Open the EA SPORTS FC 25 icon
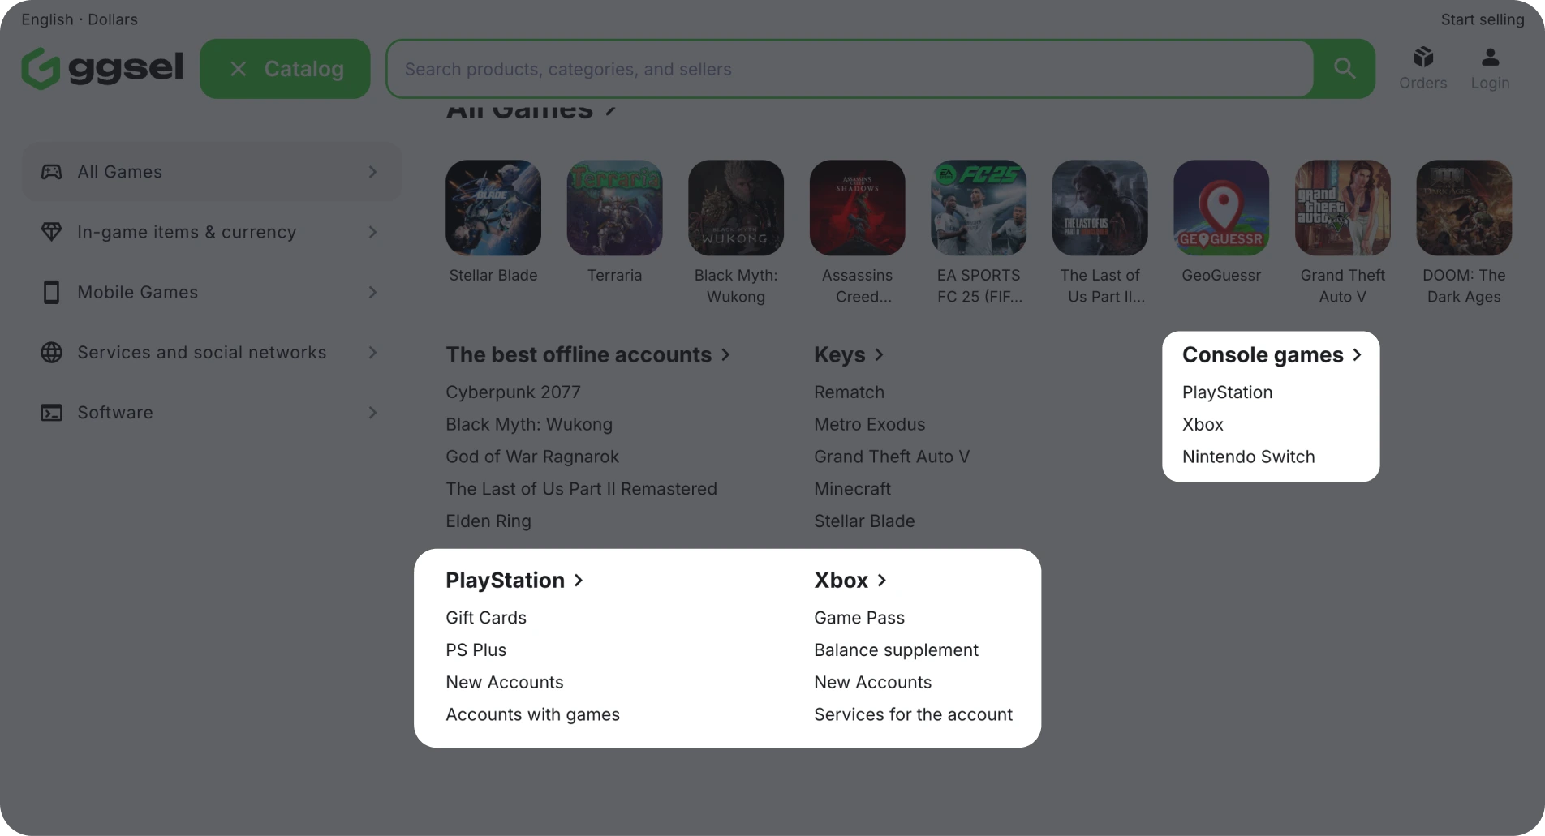This screenshot has height=836, width=1545. coord(979,208)
